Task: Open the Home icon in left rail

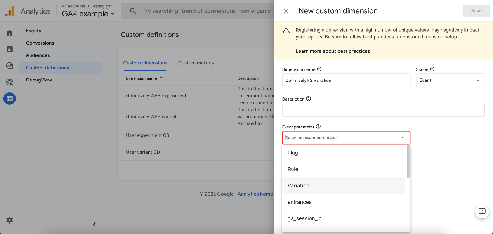Action: [10, 33]
